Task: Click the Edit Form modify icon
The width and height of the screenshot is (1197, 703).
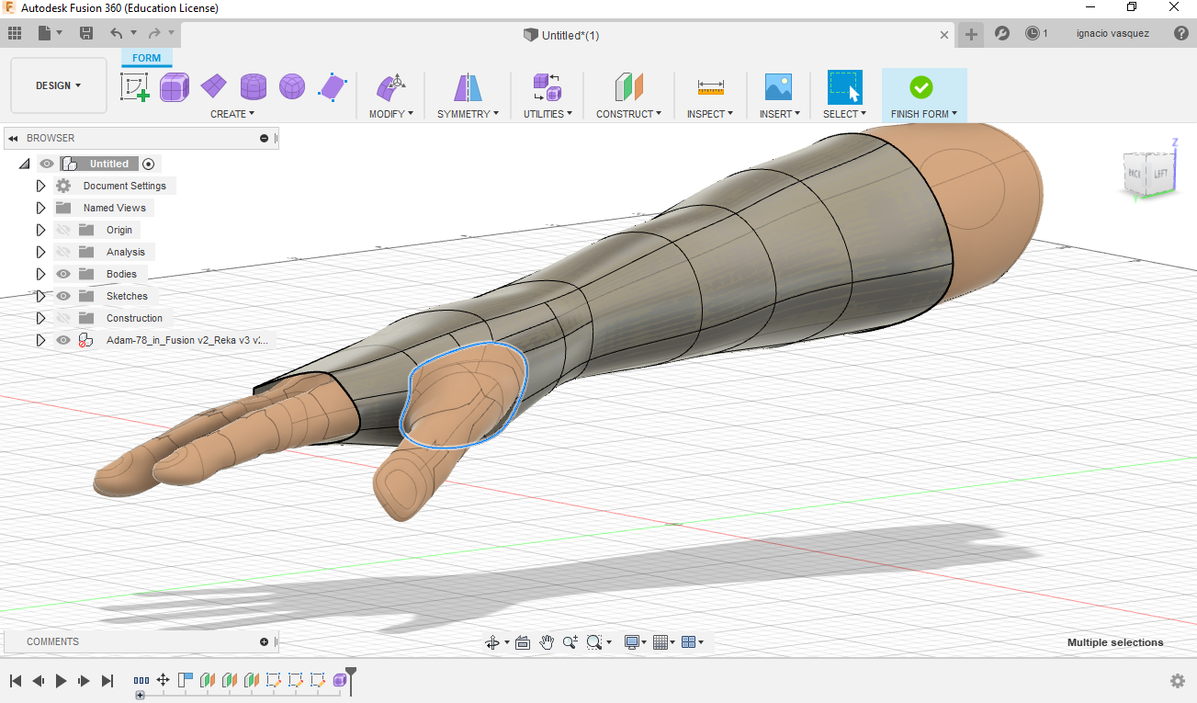Action: click(390, 87)
